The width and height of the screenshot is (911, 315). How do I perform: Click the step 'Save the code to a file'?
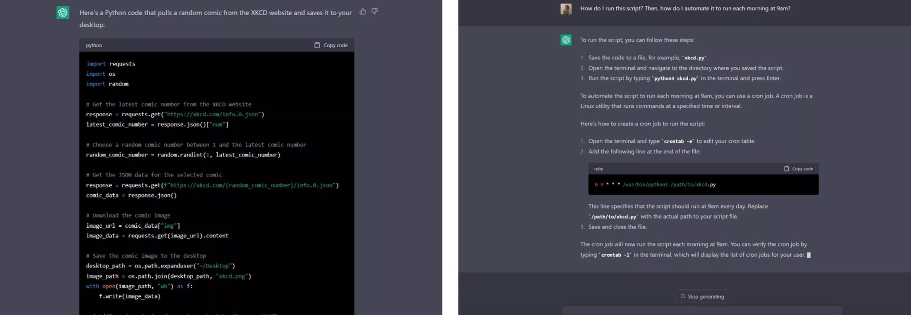click(x=648, y=58)
